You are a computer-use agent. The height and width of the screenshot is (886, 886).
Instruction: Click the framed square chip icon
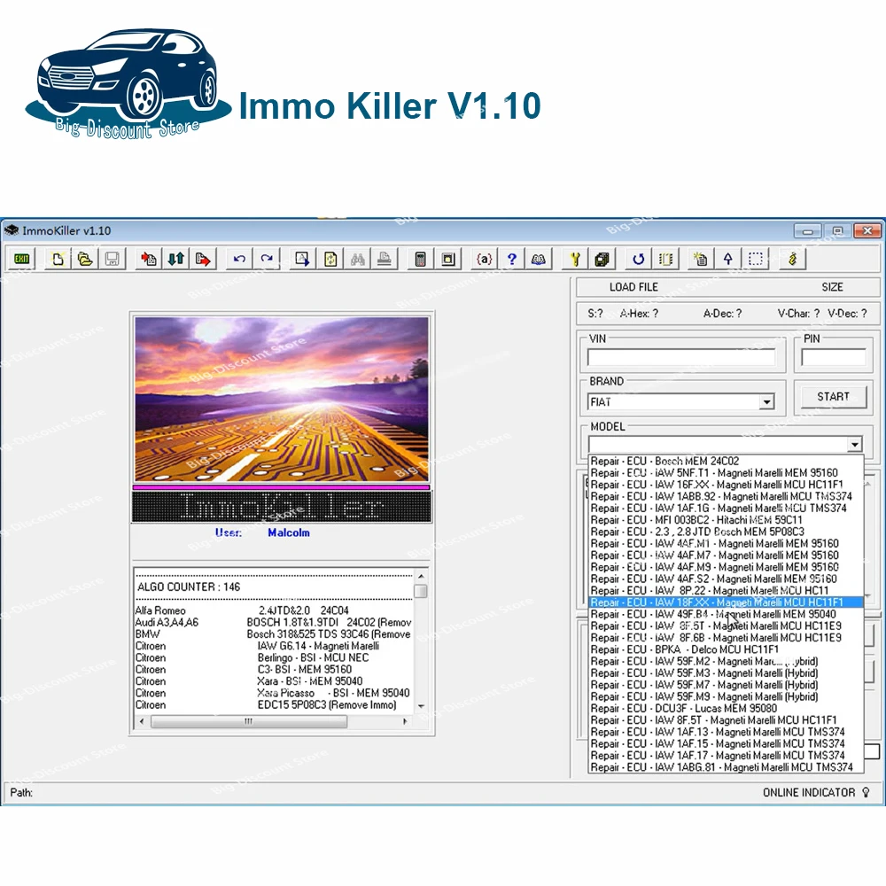[x=448, y=260]
